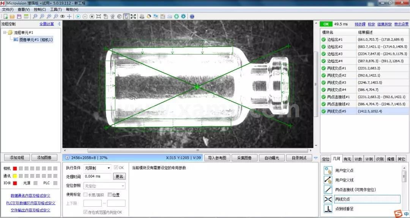Click the red IO卡 status indicator
This screenshot has width=410, height=218.
15,183
